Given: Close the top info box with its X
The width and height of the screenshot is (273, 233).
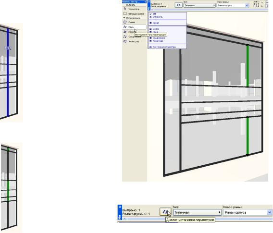Looking at the screenshot, I should pos(149,2).
